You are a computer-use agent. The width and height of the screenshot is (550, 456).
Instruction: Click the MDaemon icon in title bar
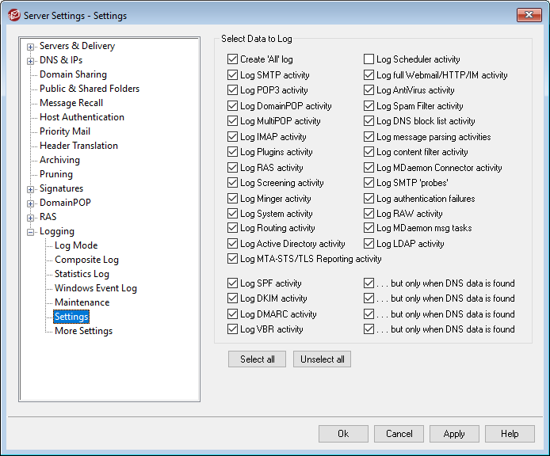13,15
